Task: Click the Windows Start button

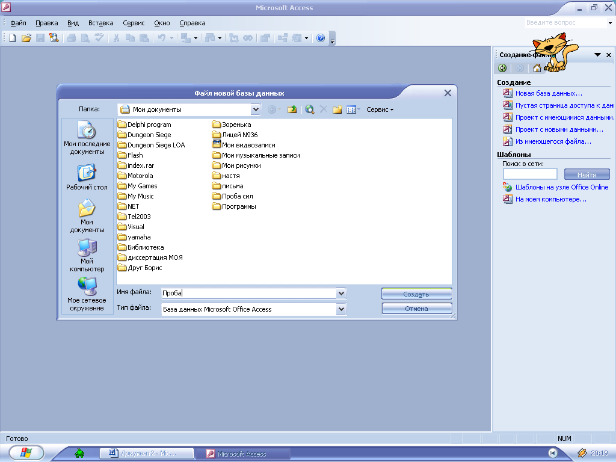Action: [26, 452]
